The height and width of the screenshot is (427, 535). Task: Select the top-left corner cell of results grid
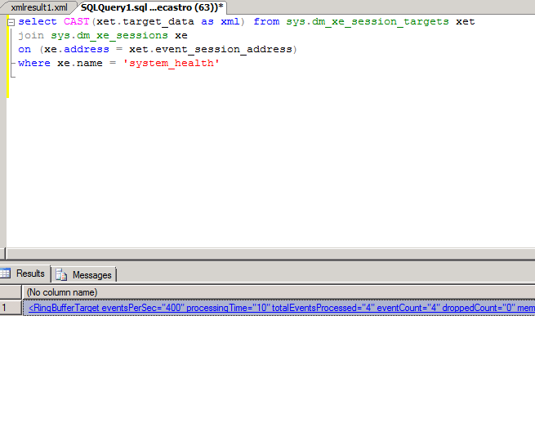[11, 292]
